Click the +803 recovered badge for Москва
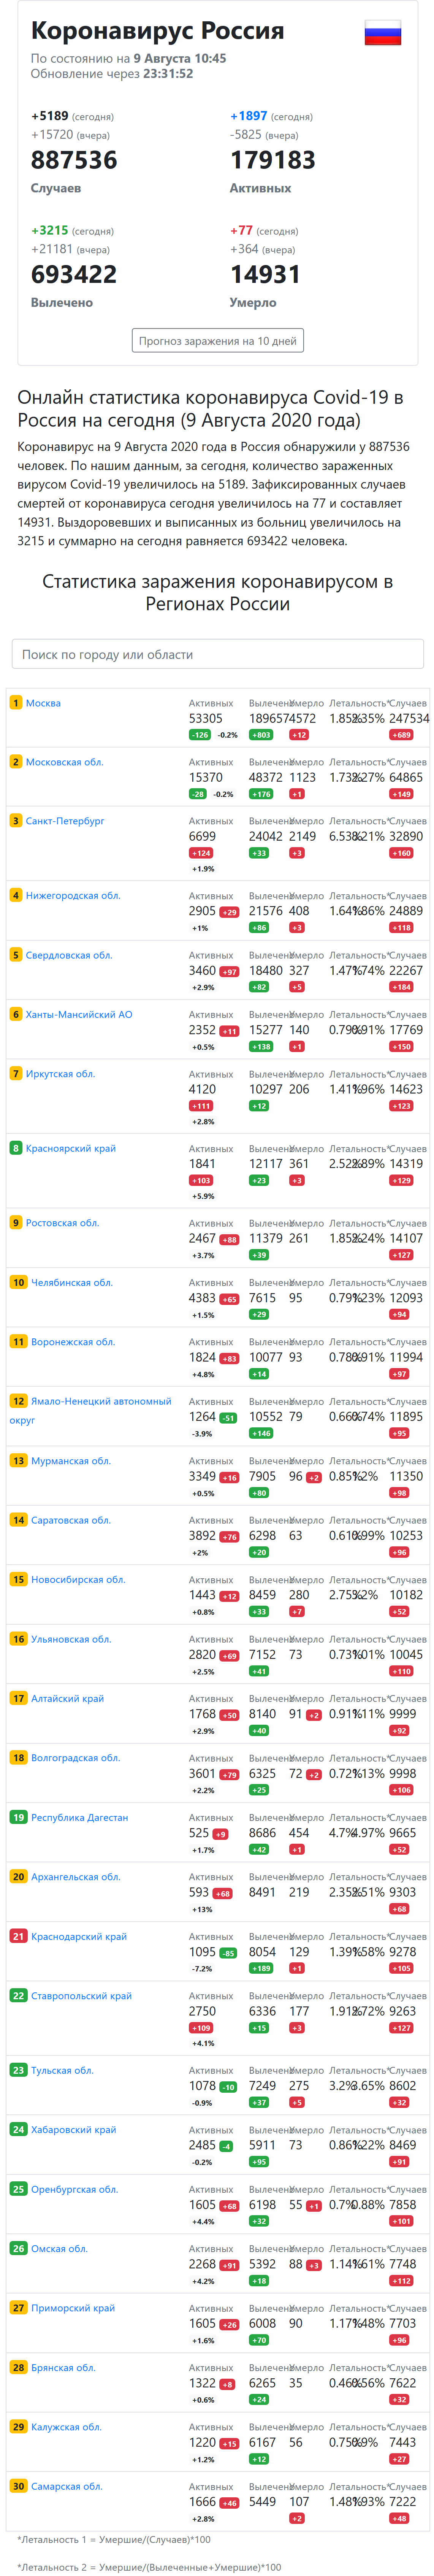The height and width of the screenshot is (2576, 434). 261,735
